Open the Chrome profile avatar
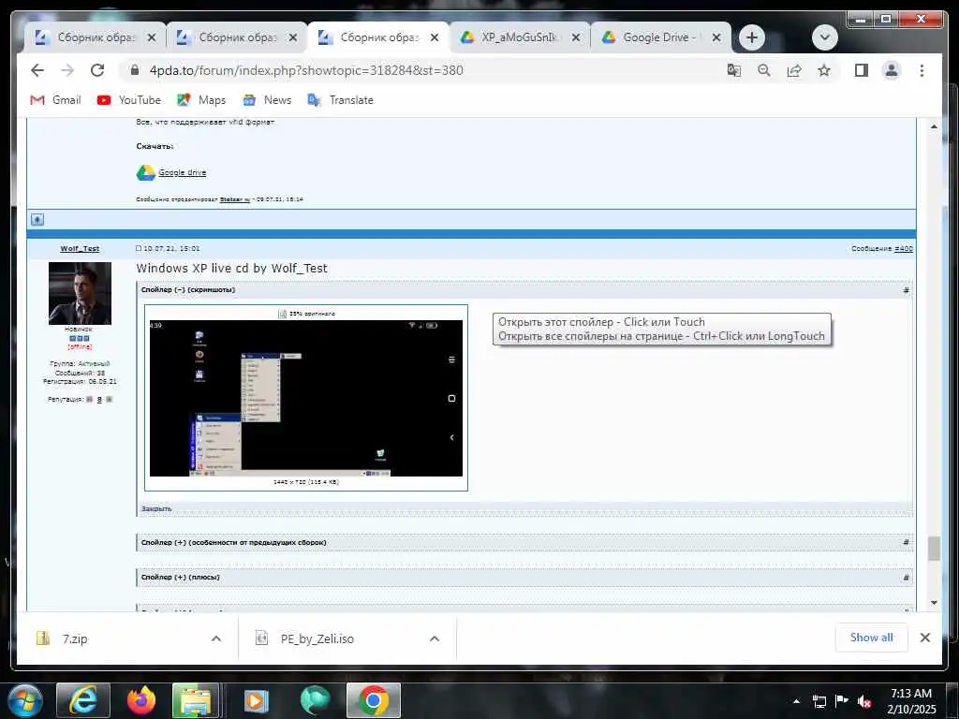This screenshot has width=959, height=719. click(892, 70)
